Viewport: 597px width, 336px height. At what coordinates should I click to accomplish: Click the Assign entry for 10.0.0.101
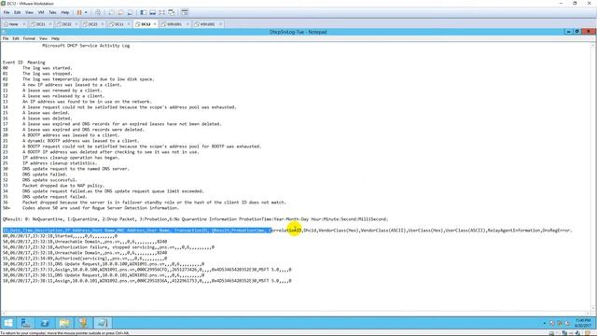[x=147, y=280]
